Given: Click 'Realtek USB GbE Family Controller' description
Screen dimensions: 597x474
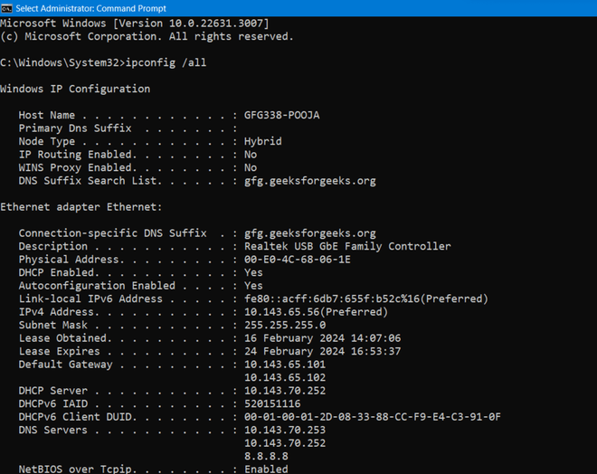Looking at the screenshot, I should (347, 246).
